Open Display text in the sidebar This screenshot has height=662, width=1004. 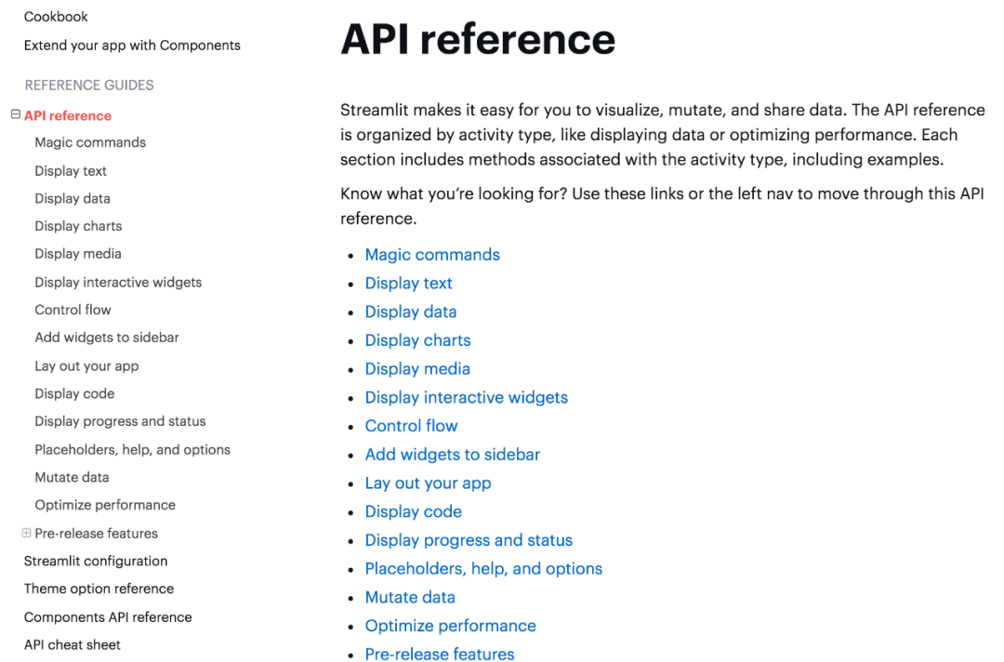[71, 171]
